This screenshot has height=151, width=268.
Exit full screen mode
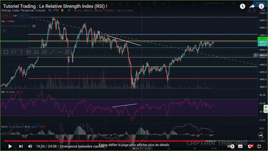pos(259,146)
